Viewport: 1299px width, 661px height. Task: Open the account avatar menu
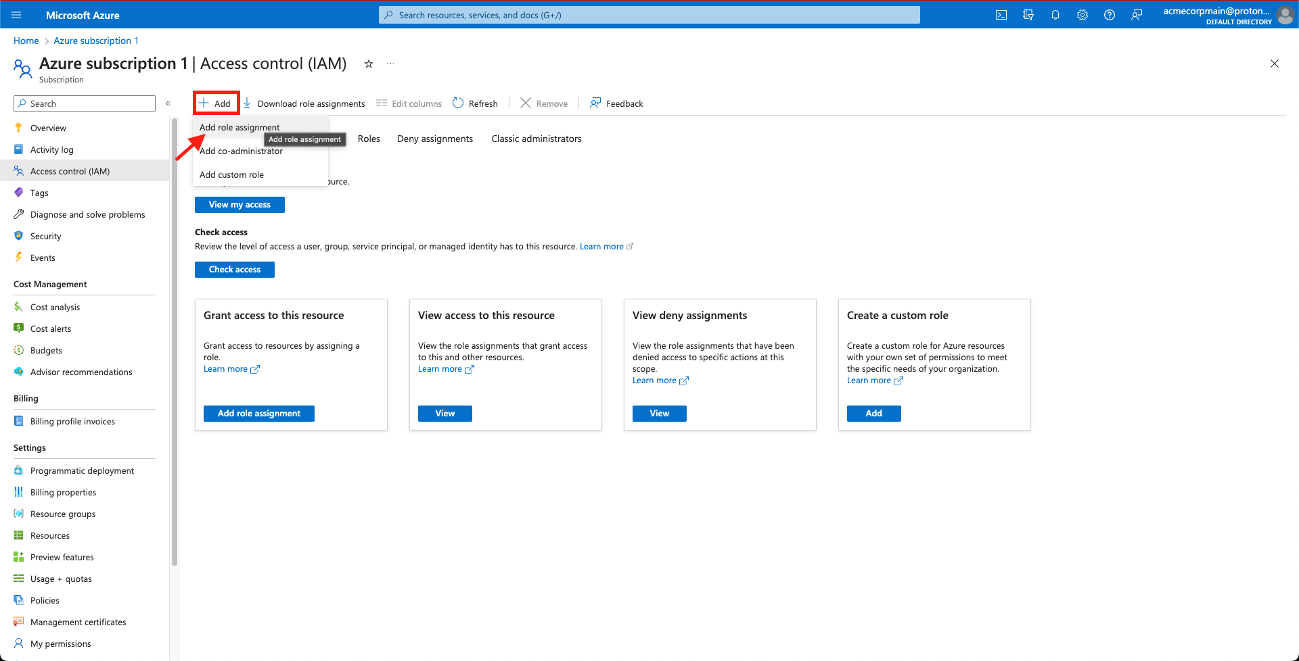pyautogui.click(x=1285, y=15)
